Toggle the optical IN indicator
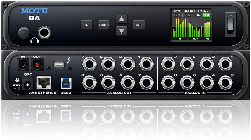This screenshot has height=140, width=251. pos(199,15)
